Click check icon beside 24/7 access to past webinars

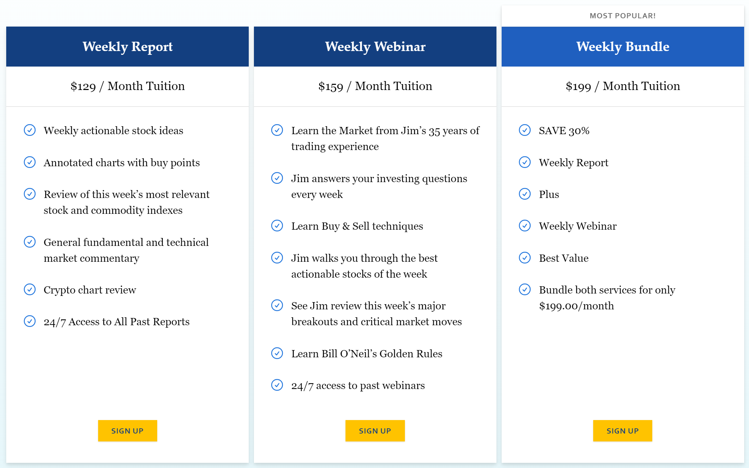pyautogui.click(x=277, y=385)
